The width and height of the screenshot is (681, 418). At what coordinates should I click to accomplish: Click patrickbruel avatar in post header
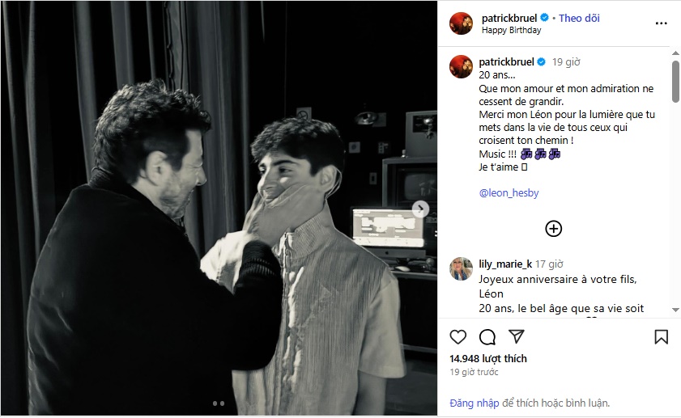click(x=461, y=23)
